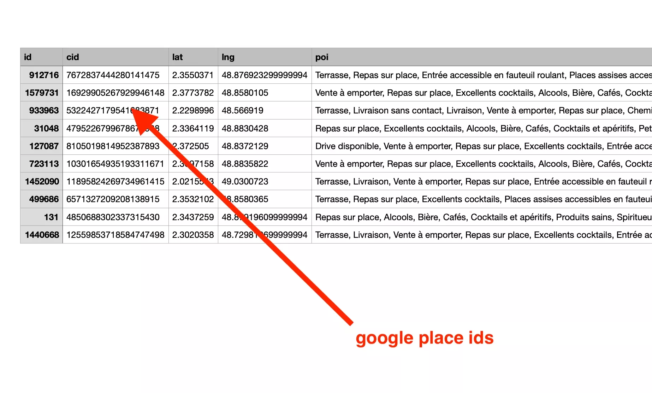
Task: Click the 'poi' column header
Action: (481, 57)
